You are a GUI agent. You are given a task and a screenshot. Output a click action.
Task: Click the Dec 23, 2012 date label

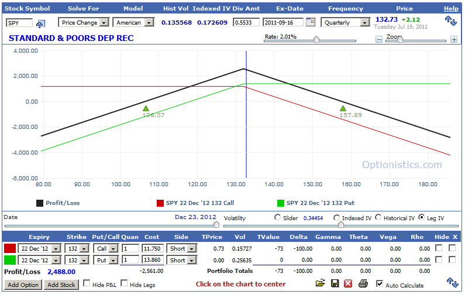click(x=195, y=217)
